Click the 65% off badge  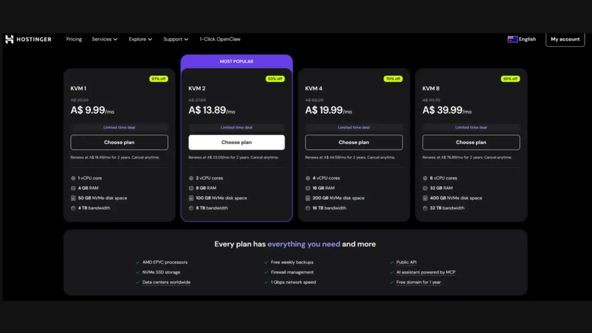tap(510, 79)
